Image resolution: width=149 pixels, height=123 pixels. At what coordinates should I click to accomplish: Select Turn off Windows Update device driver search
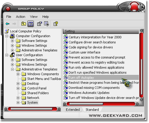coord(104,98)
